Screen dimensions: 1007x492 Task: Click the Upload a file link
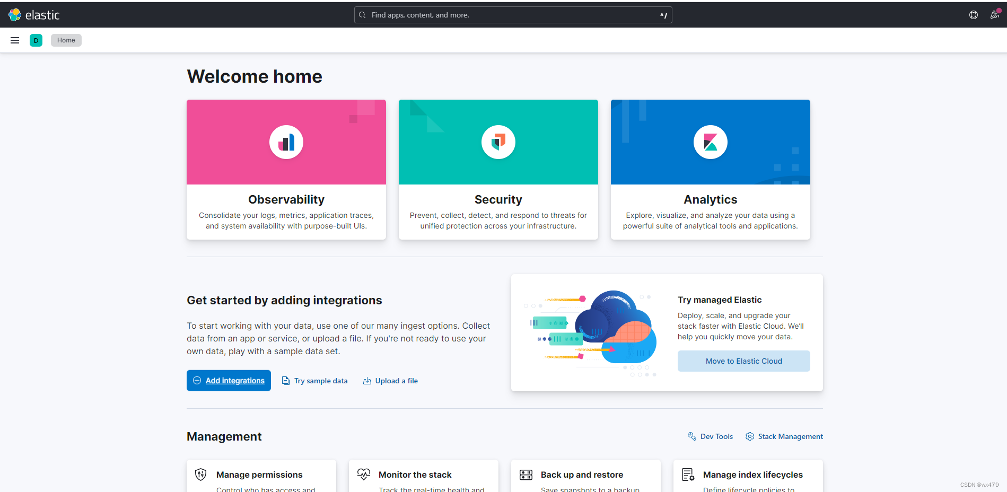(390, 380)
